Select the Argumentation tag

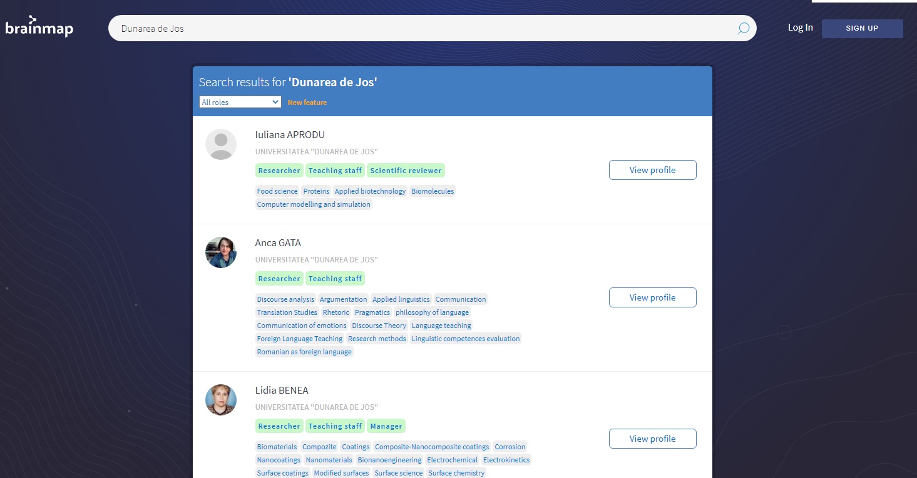(343, 299)
